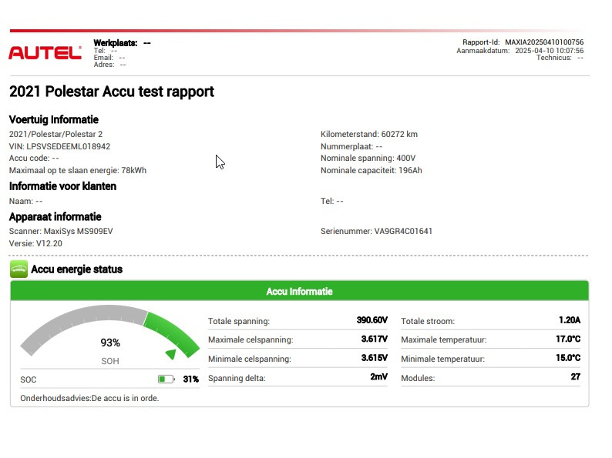
Task: Click the 'Minimale temperatuur' value 15.0°C
Action: click(568, 357)
